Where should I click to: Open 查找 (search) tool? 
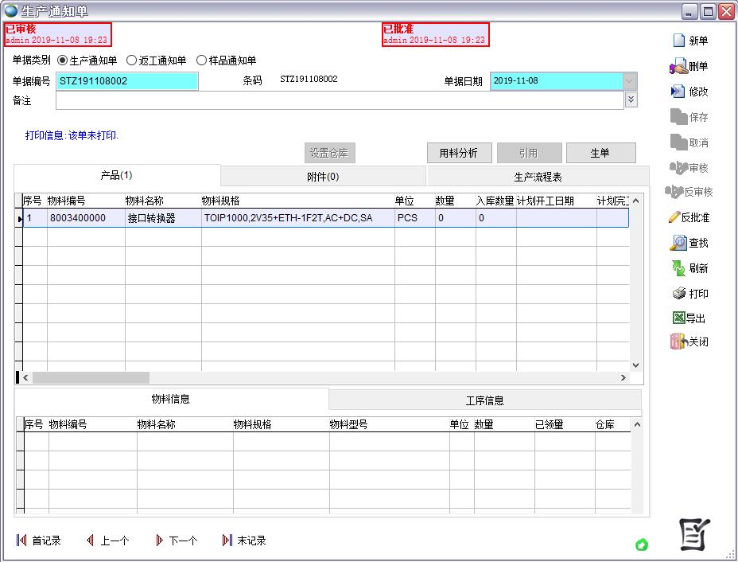[678, 243]
